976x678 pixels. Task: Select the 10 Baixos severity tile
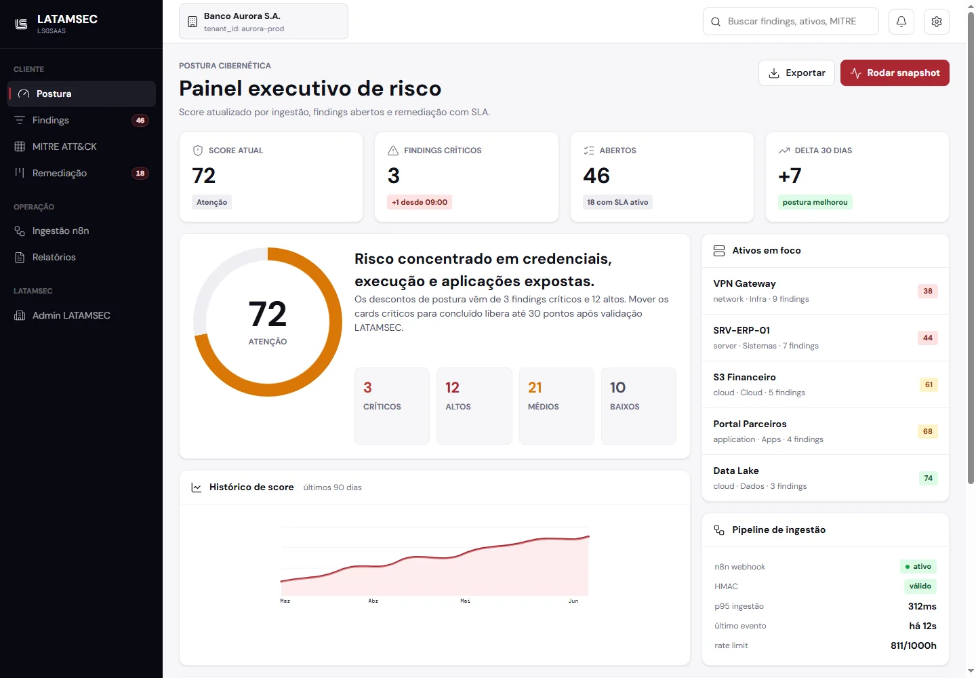(x=638, y=406)
